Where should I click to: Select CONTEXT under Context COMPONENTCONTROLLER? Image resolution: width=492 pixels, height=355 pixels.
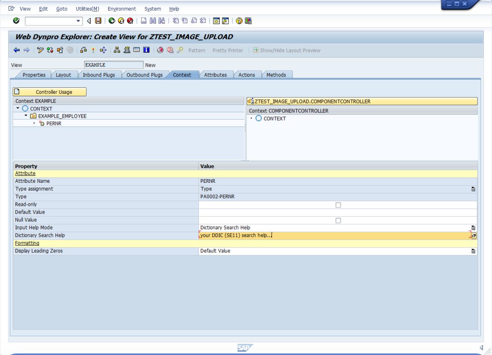click(274, 118)
